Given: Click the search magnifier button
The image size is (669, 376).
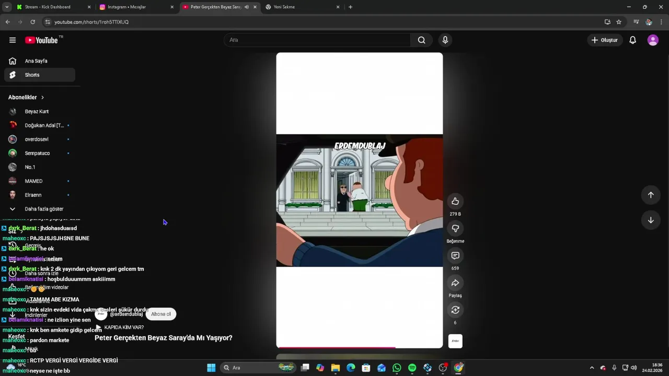Looking at the screenshot, I should pyautogui.click(x=421, y=40).
